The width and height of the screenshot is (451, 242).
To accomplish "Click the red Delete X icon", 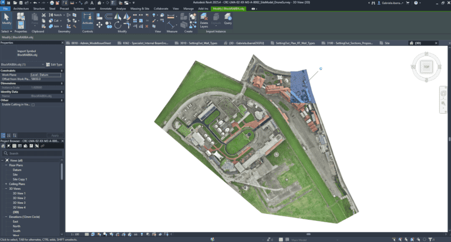I will coord(147,26).
